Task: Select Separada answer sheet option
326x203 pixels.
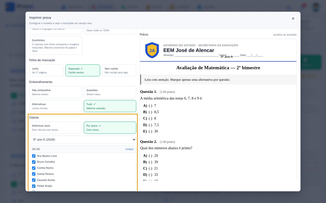Action: (x=83, y=70)
